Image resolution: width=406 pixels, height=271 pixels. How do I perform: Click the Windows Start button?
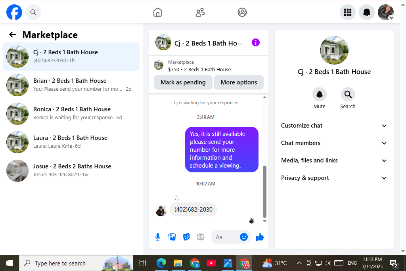(x=10, y=263)
